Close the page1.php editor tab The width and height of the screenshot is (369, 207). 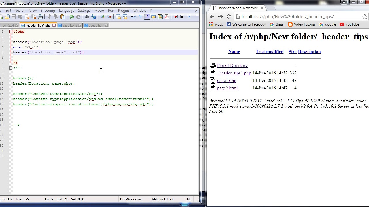pos(80,26)
